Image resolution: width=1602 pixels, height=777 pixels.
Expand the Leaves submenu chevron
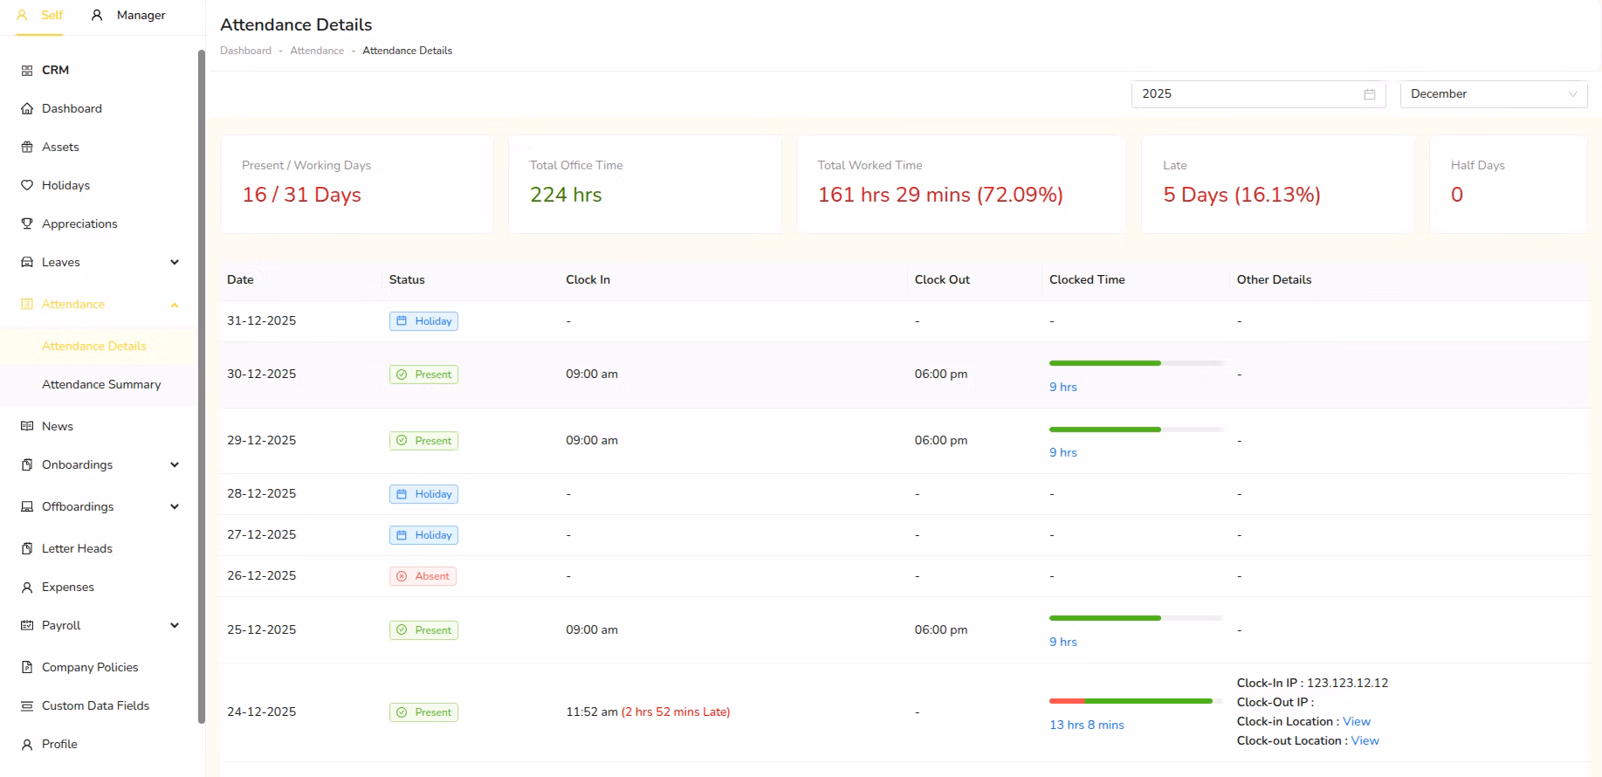[175, 263]
